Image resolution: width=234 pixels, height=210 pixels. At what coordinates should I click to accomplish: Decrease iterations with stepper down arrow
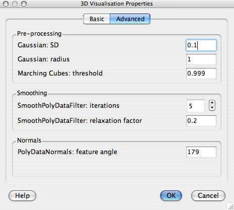[212, 108]
